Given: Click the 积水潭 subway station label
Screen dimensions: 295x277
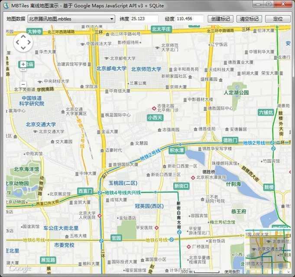Looking at the screenshot, I should pyautogui.click(x=177, y=150).
